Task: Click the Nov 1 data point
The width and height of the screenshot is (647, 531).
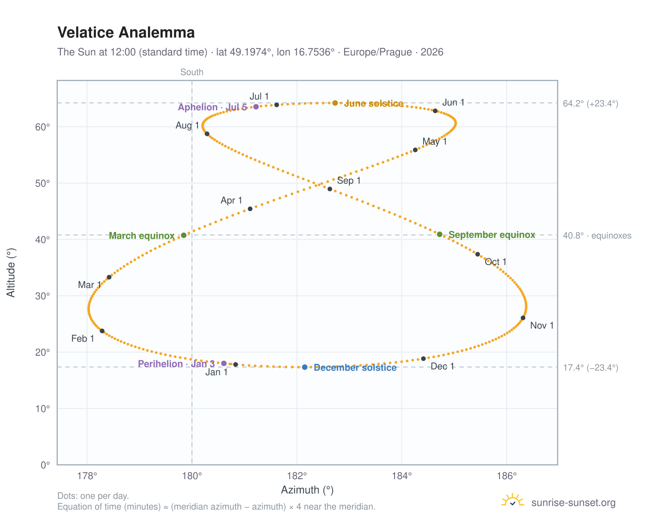Action: point(523,318)
